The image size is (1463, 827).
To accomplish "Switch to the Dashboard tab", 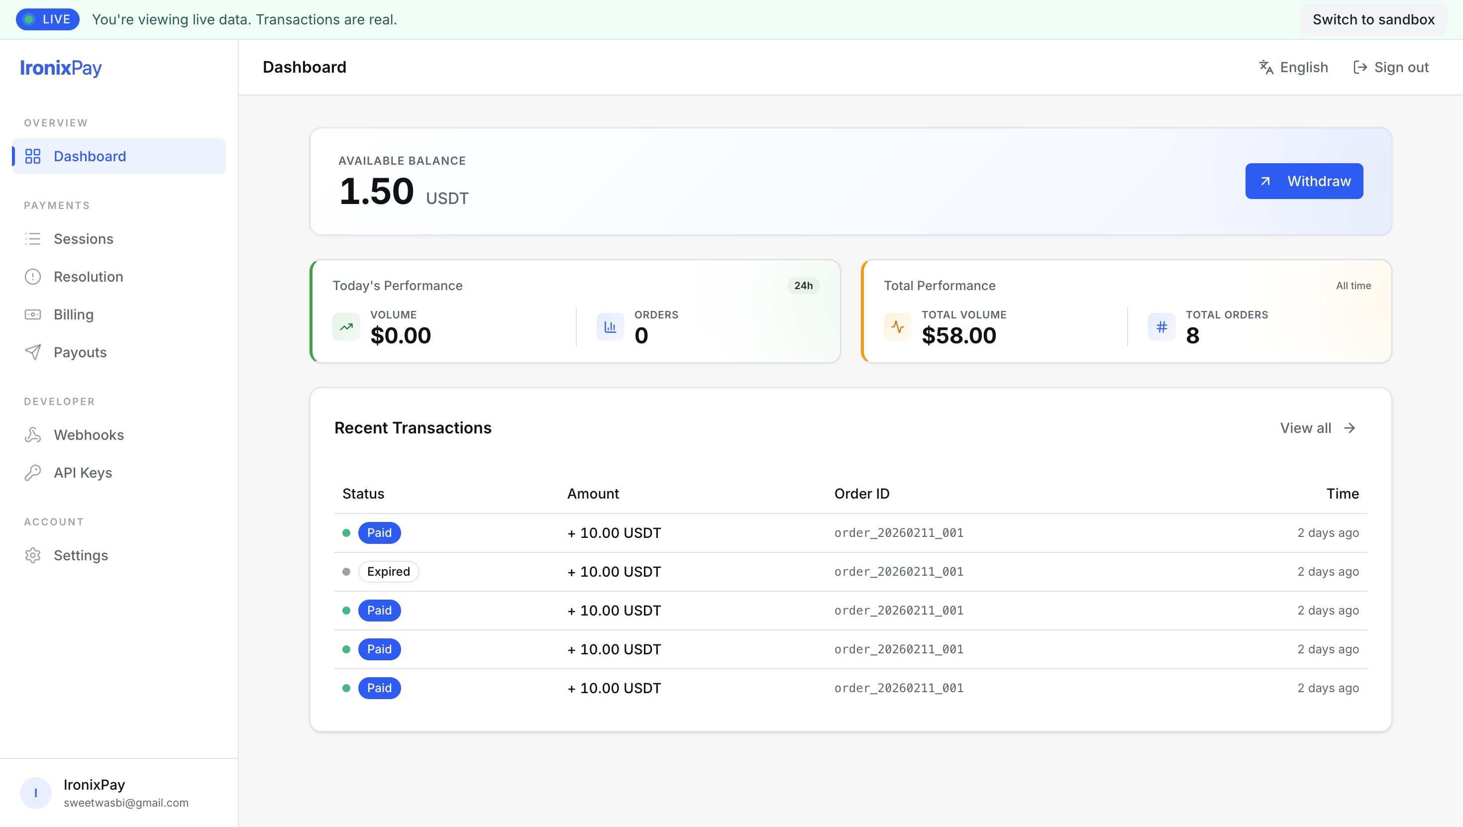I will click(x=90, y=156).
